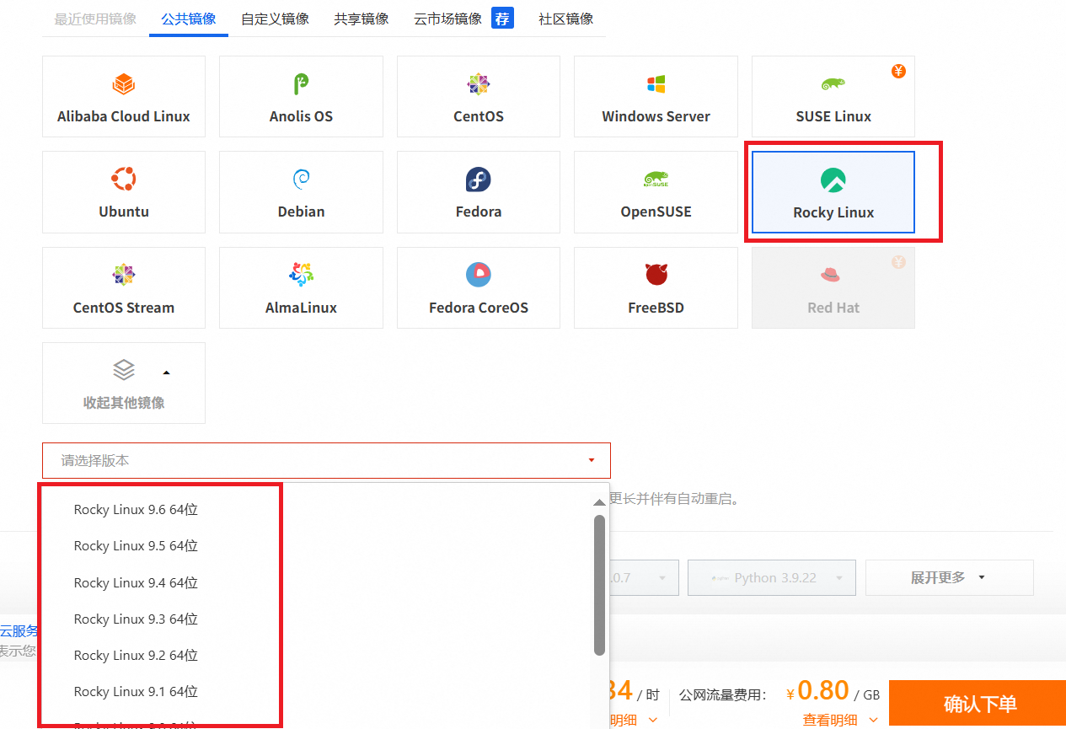Choose the AlmaLinux logo icon
This screenshot has width=1066, height=729.
301,275
